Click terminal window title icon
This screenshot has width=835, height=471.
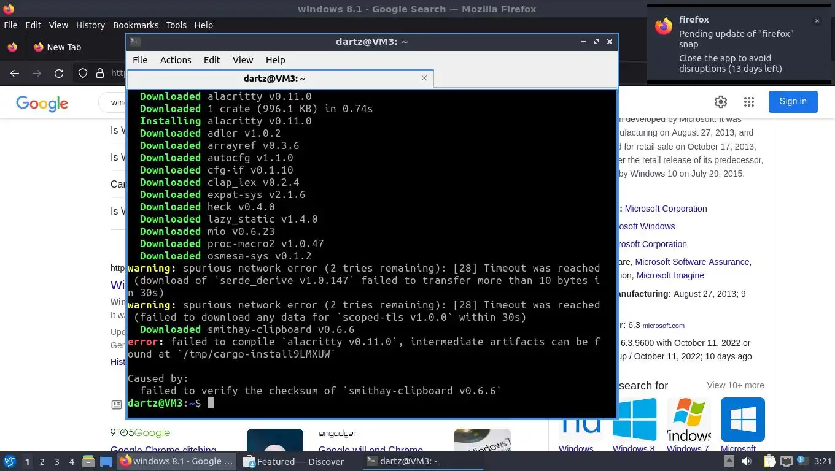135,42
